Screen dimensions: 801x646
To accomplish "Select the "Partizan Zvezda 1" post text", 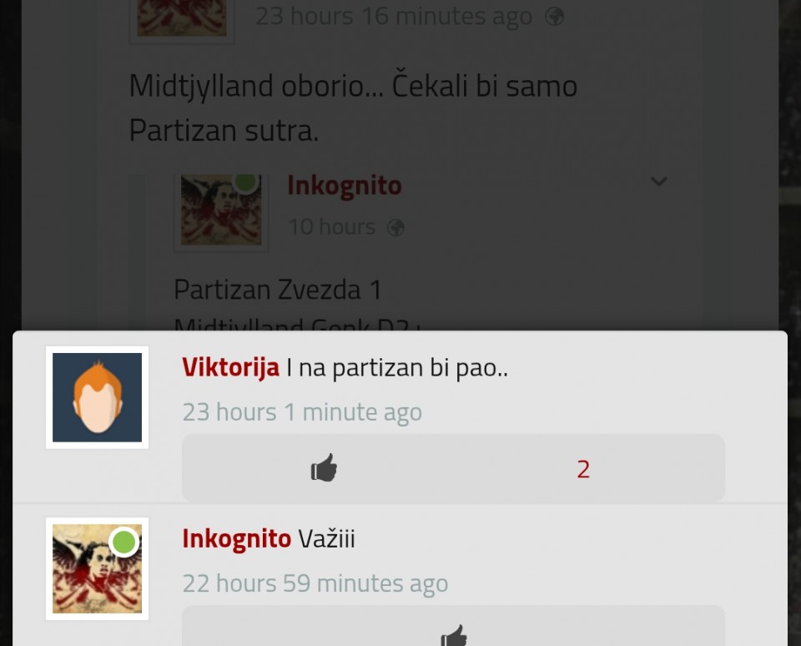I will [x=278, y=290].
